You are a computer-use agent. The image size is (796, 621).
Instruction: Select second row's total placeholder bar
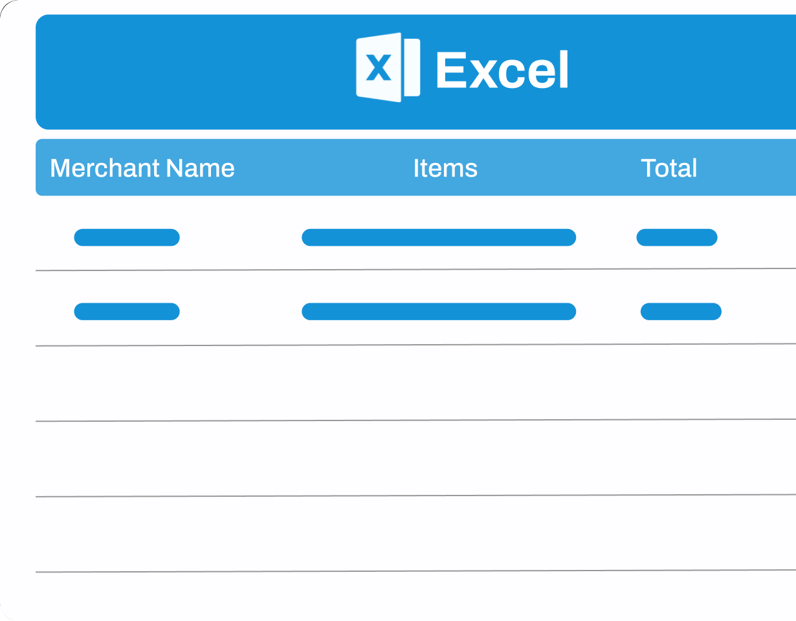click(681, 311)
